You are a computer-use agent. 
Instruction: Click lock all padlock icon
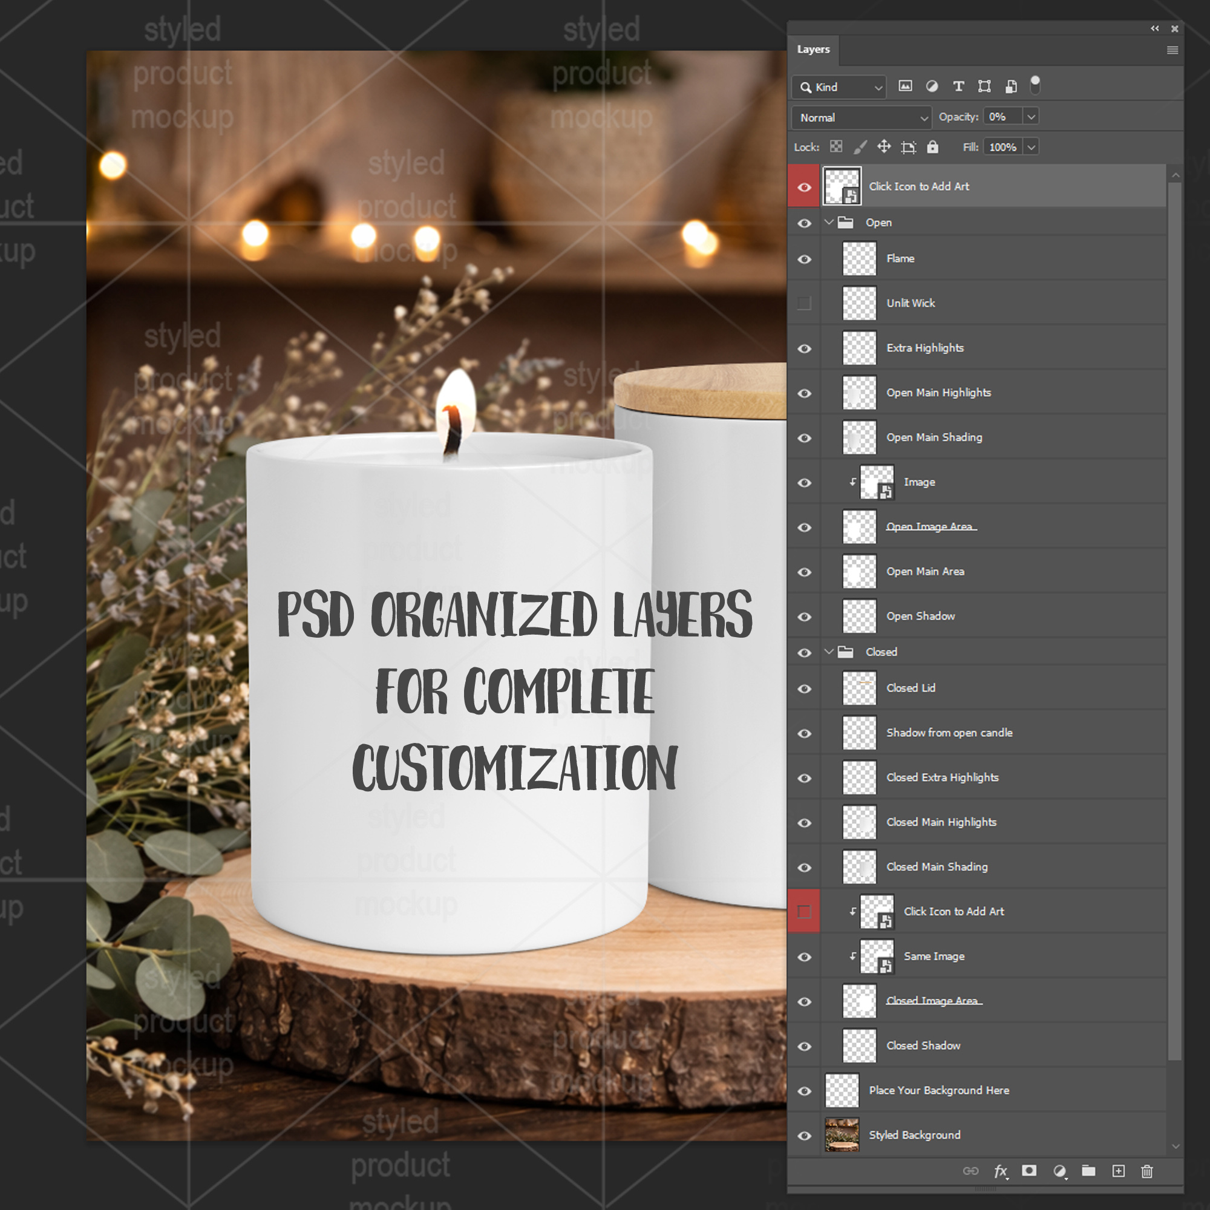[932, 147]
